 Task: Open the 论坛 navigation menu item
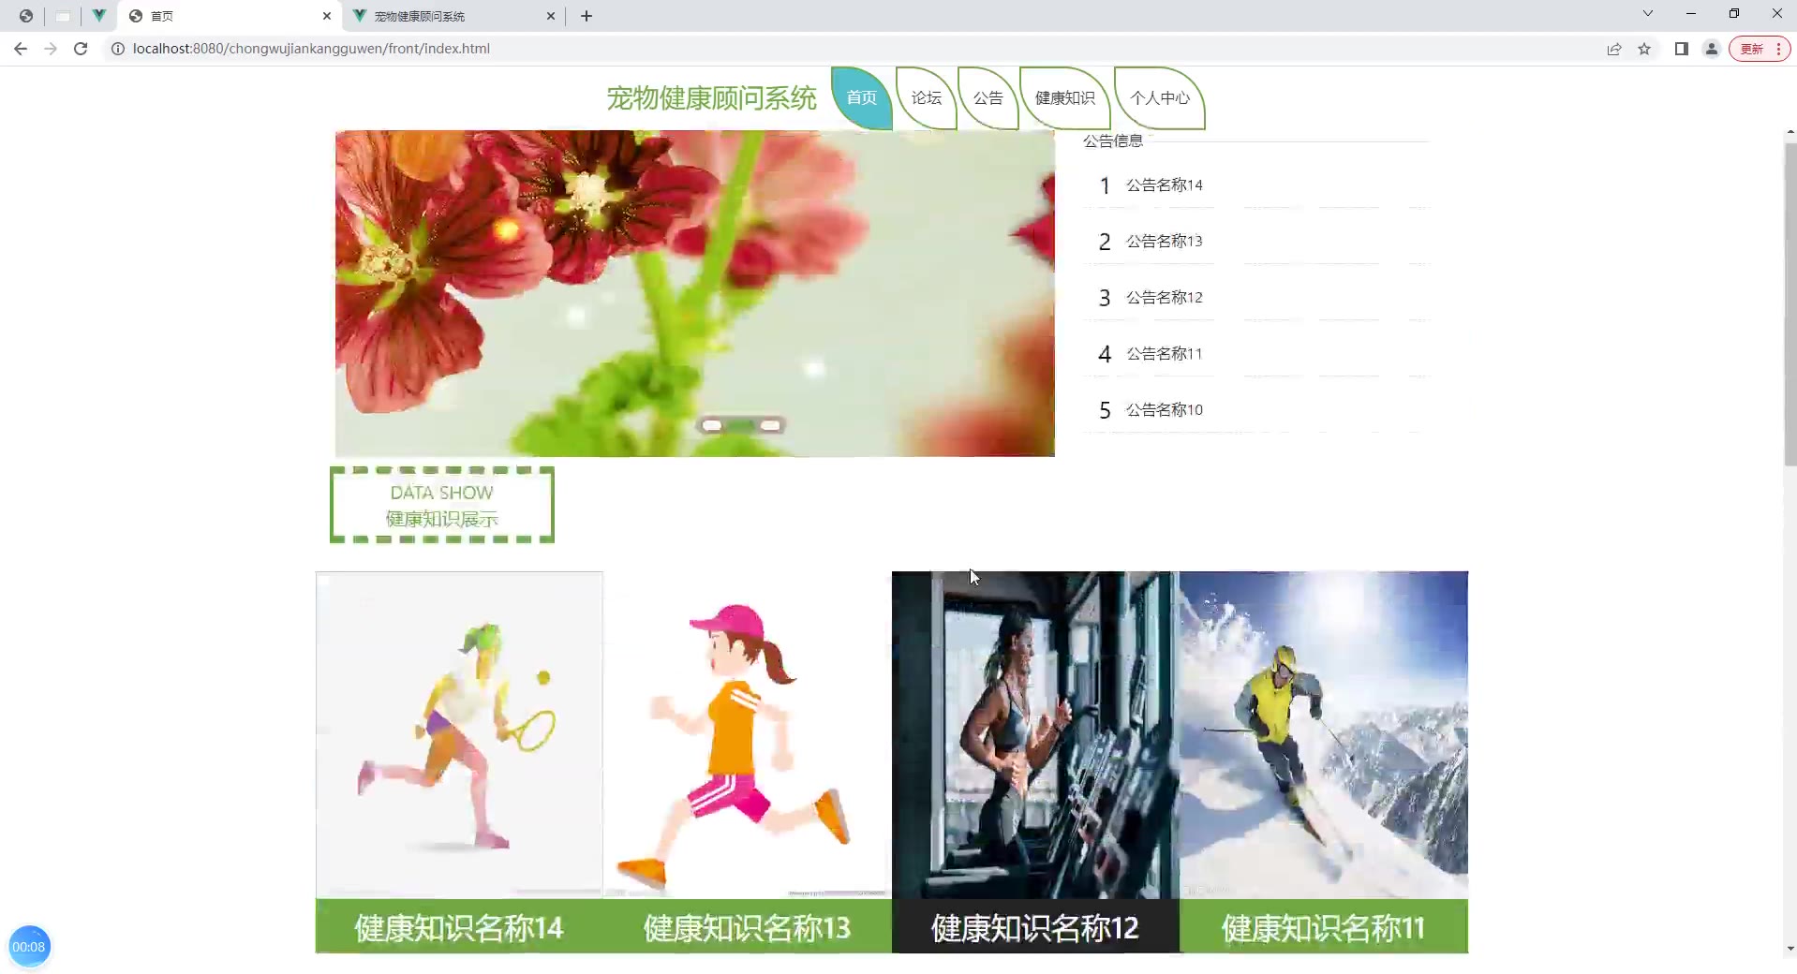[926, 97]
